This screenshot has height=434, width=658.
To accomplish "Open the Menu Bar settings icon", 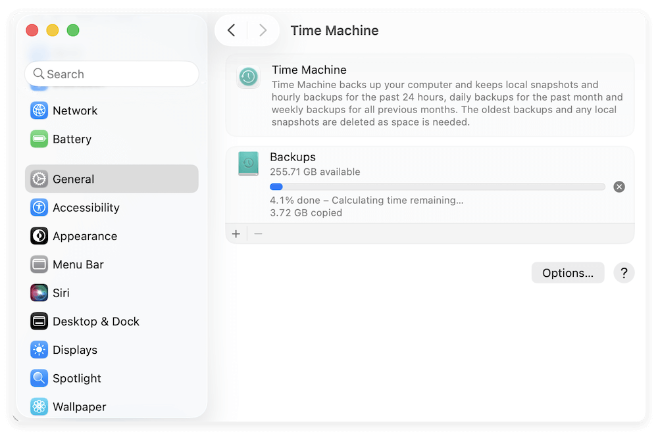I will 39,264.
